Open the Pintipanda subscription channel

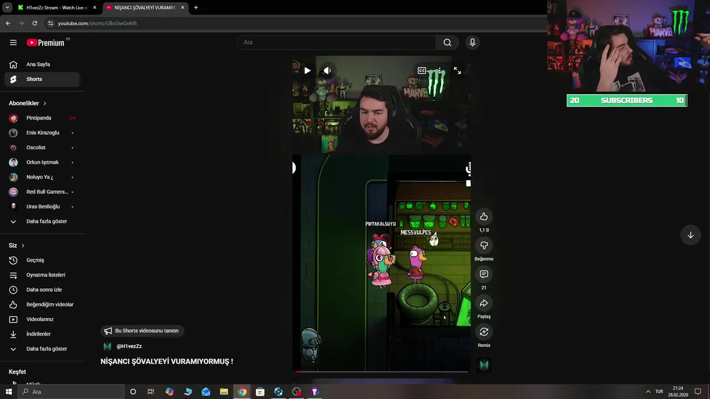(x=42, y=118)
